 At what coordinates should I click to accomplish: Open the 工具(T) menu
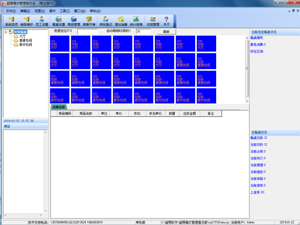tap(64, 11)
